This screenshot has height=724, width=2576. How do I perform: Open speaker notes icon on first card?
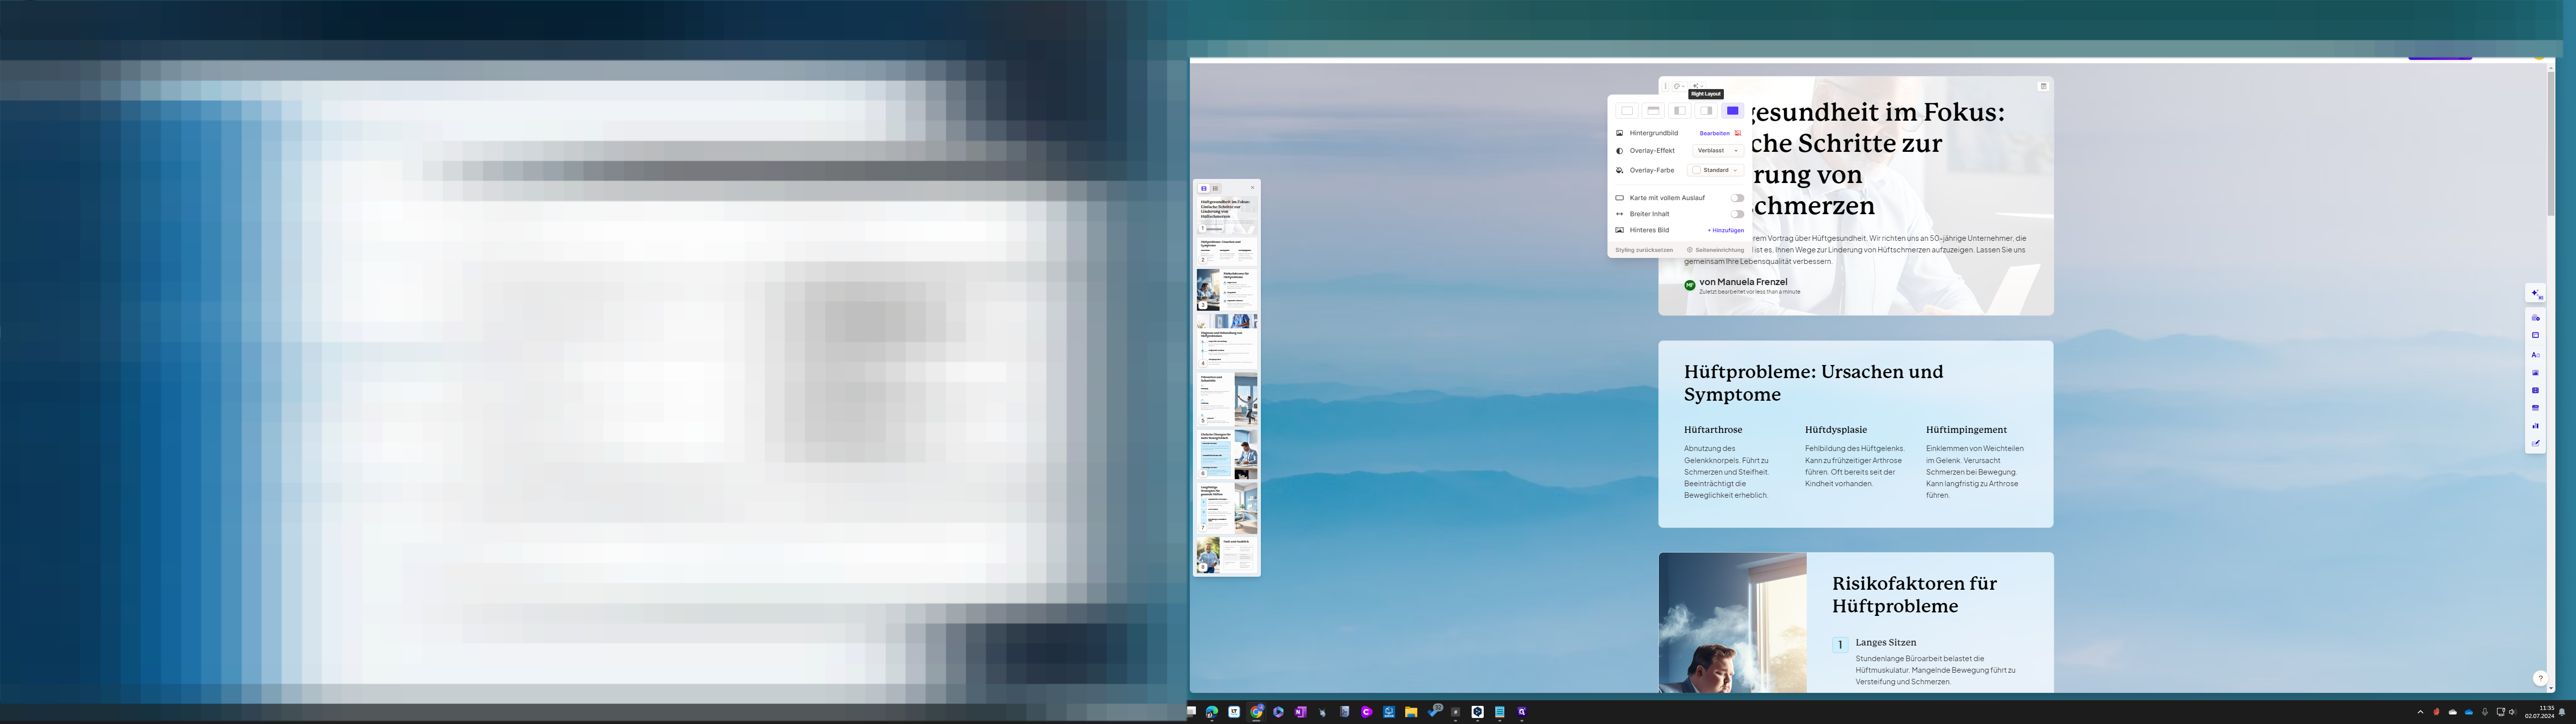2044,86
